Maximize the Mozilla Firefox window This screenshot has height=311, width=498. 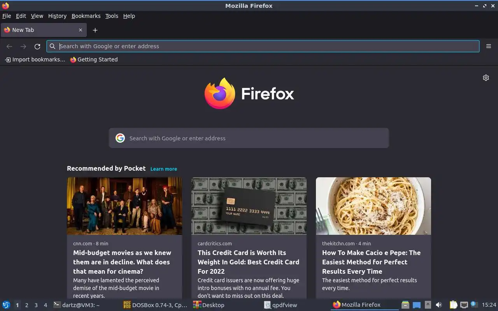485,6
